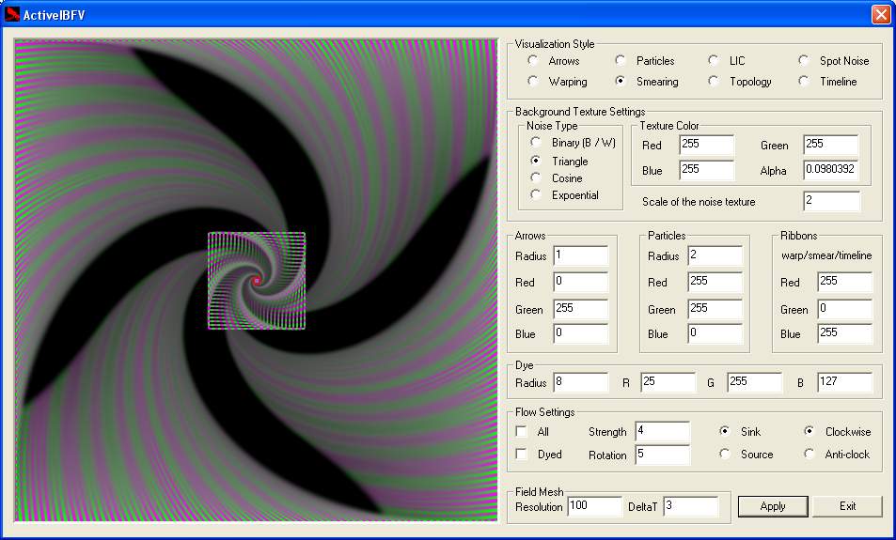Choose the LIC visualization style
Screen dimensions: 896x540
pyautogui.click(x=714, y=61)
